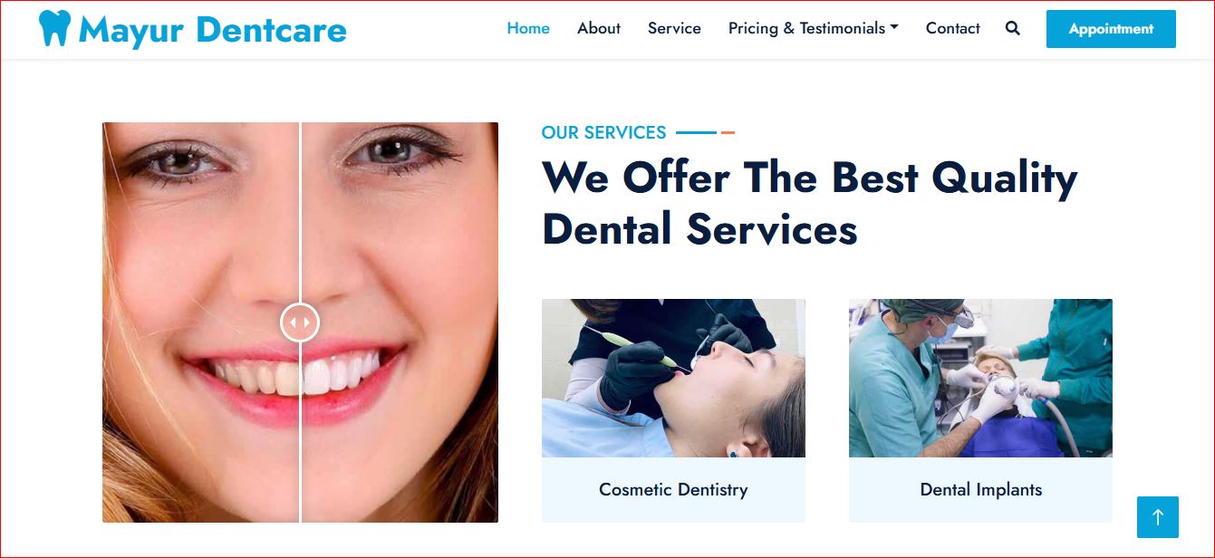Click the Pricing & Testimonials caret arrow

(894, 28)
